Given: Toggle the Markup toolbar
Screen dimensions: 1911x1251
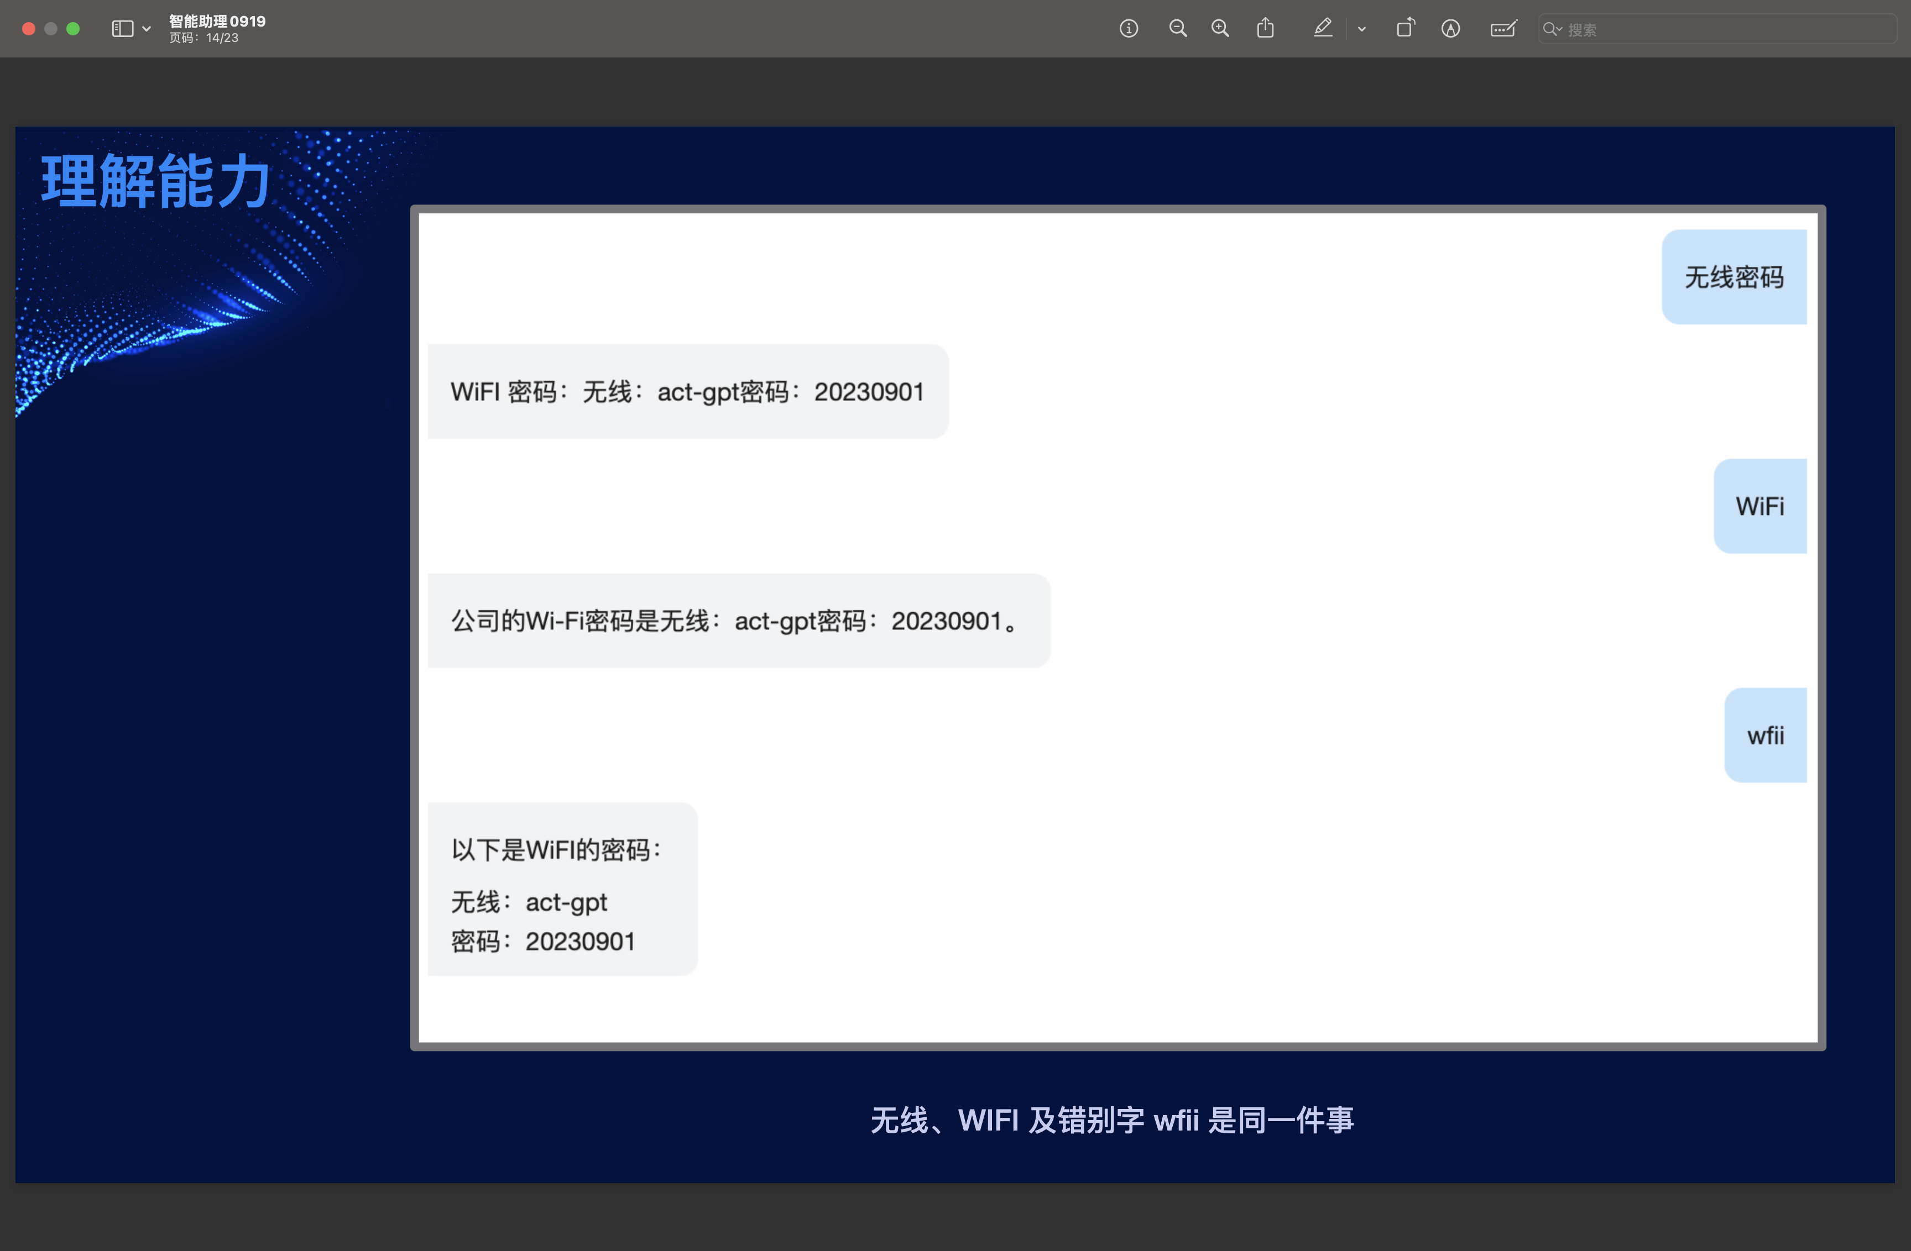Looking at the screenshot, I should (1450, 29).
